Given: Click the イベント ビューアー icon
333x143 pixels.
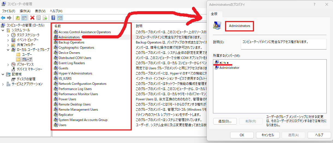Looking at the screenshot, I should tap(13, 40).
